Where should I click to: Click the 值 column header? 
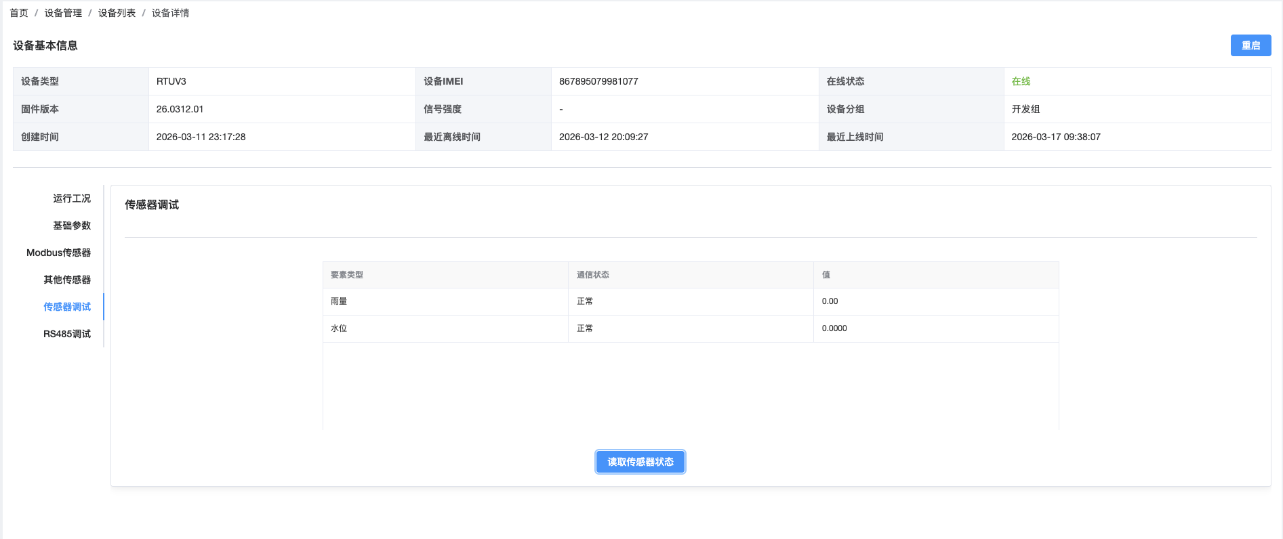pos(826,275)
